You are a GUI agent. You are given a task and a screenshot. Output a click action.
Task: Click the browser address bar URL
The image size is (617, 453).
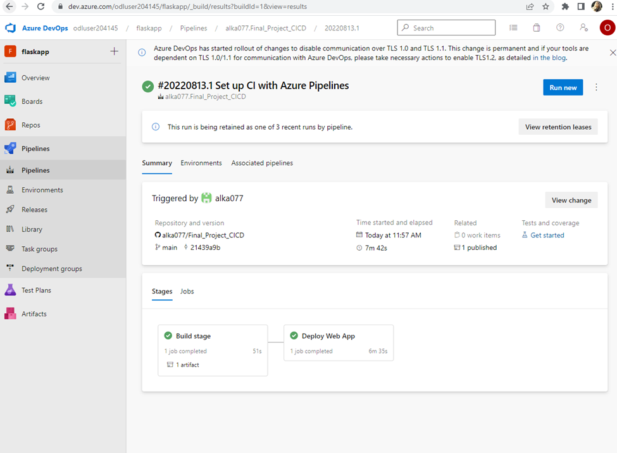coord(187,6)
